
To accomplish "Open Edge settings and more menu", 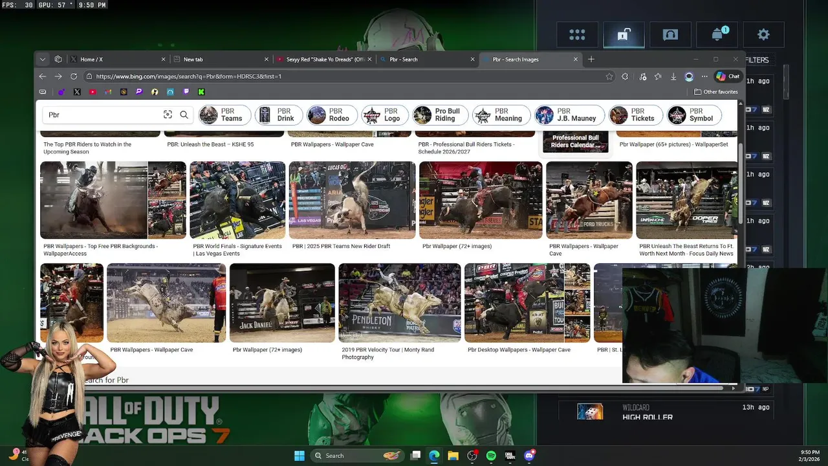I will click(704, 76).
